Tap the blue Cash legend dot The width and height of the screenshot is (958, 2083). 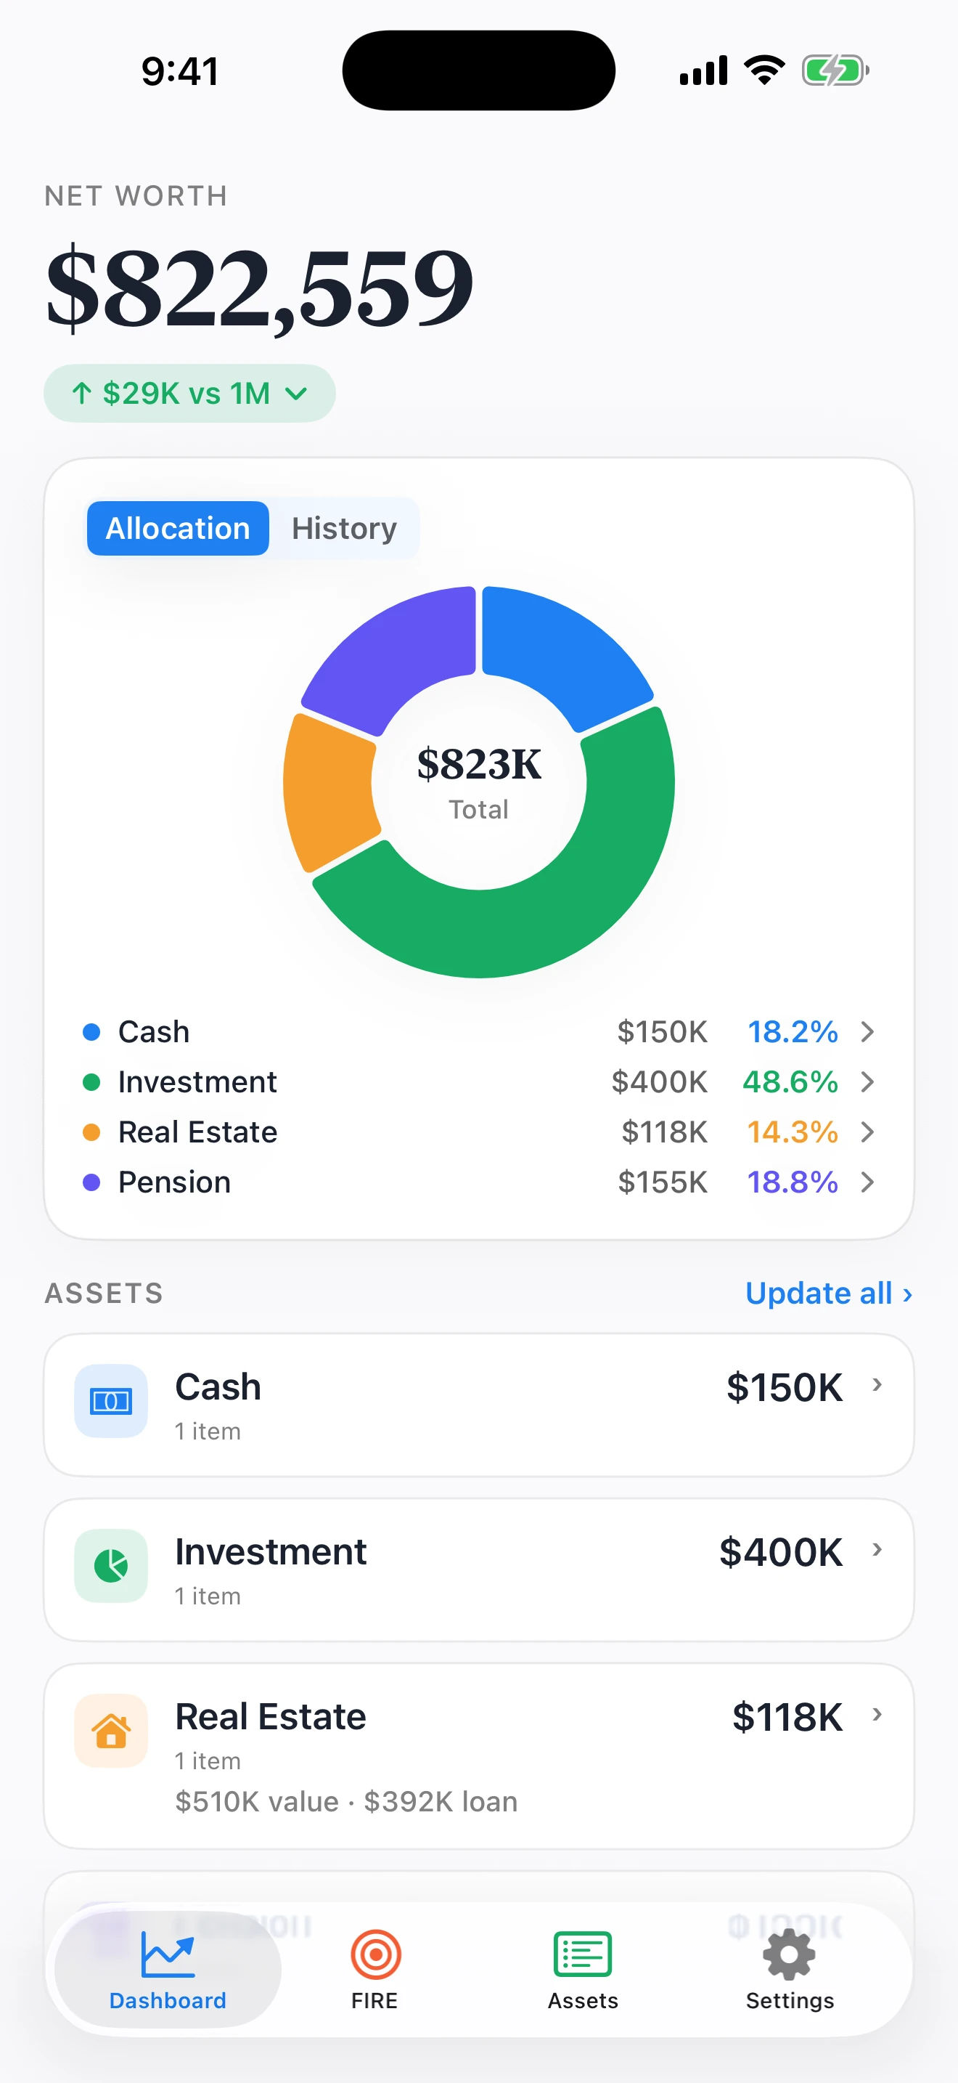pyautogui.click(x=91, y=1032)
